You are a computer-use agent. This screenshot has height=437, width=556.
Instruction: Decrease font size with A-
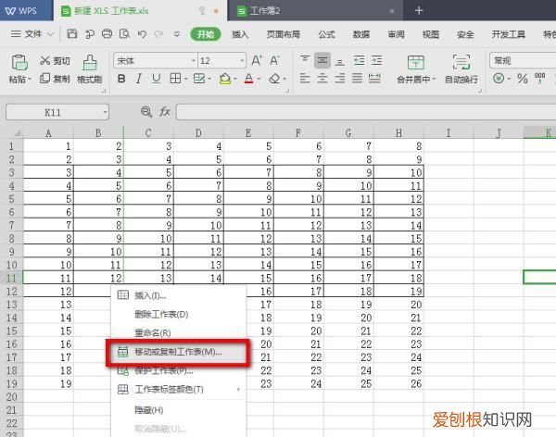(274, 60)
